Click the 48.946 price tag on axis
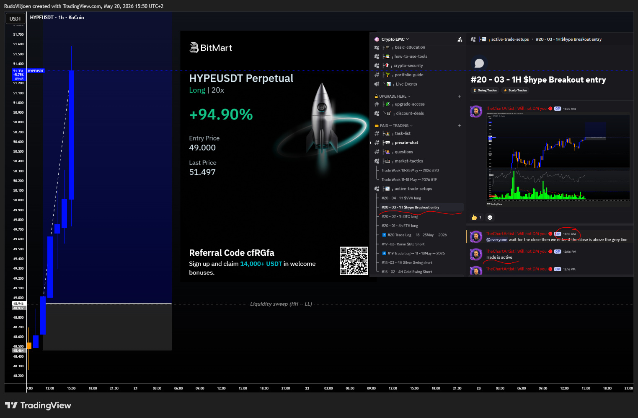The image size is (638, 418). [19, 304]
